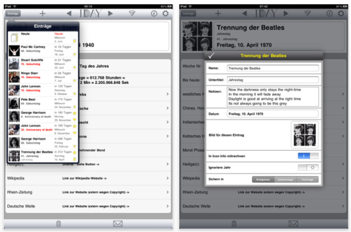Tap the Beatles picture beside 'Bild für diesen Eintrag'

pyautogui.click(x=305, y=135)
